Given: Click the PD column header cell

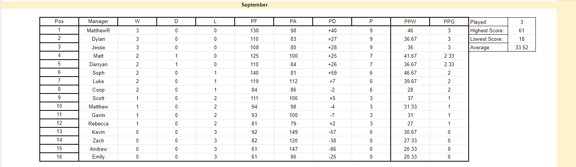Looking at the screenshot, I should click(x=332, y=22).
